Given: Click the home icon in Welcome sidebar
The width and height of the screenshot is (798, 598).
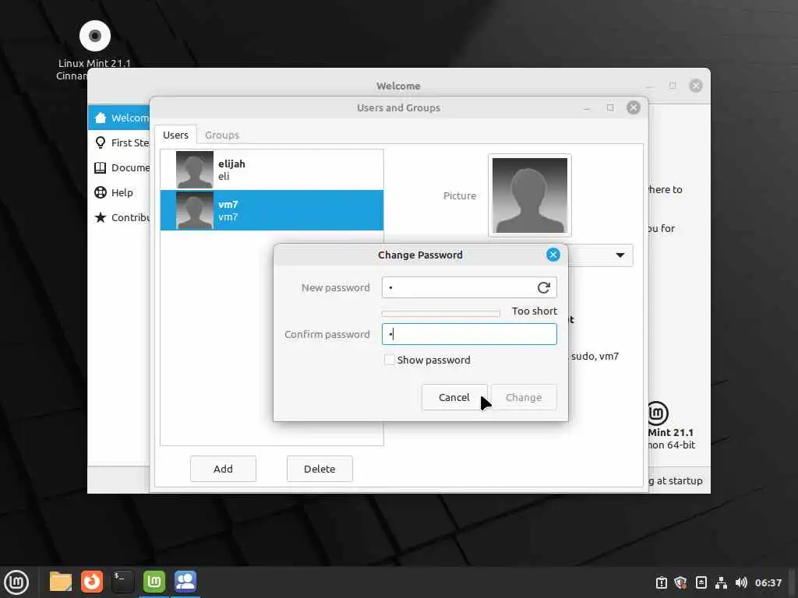Looking at the screenshot, I should click(101, 118).
